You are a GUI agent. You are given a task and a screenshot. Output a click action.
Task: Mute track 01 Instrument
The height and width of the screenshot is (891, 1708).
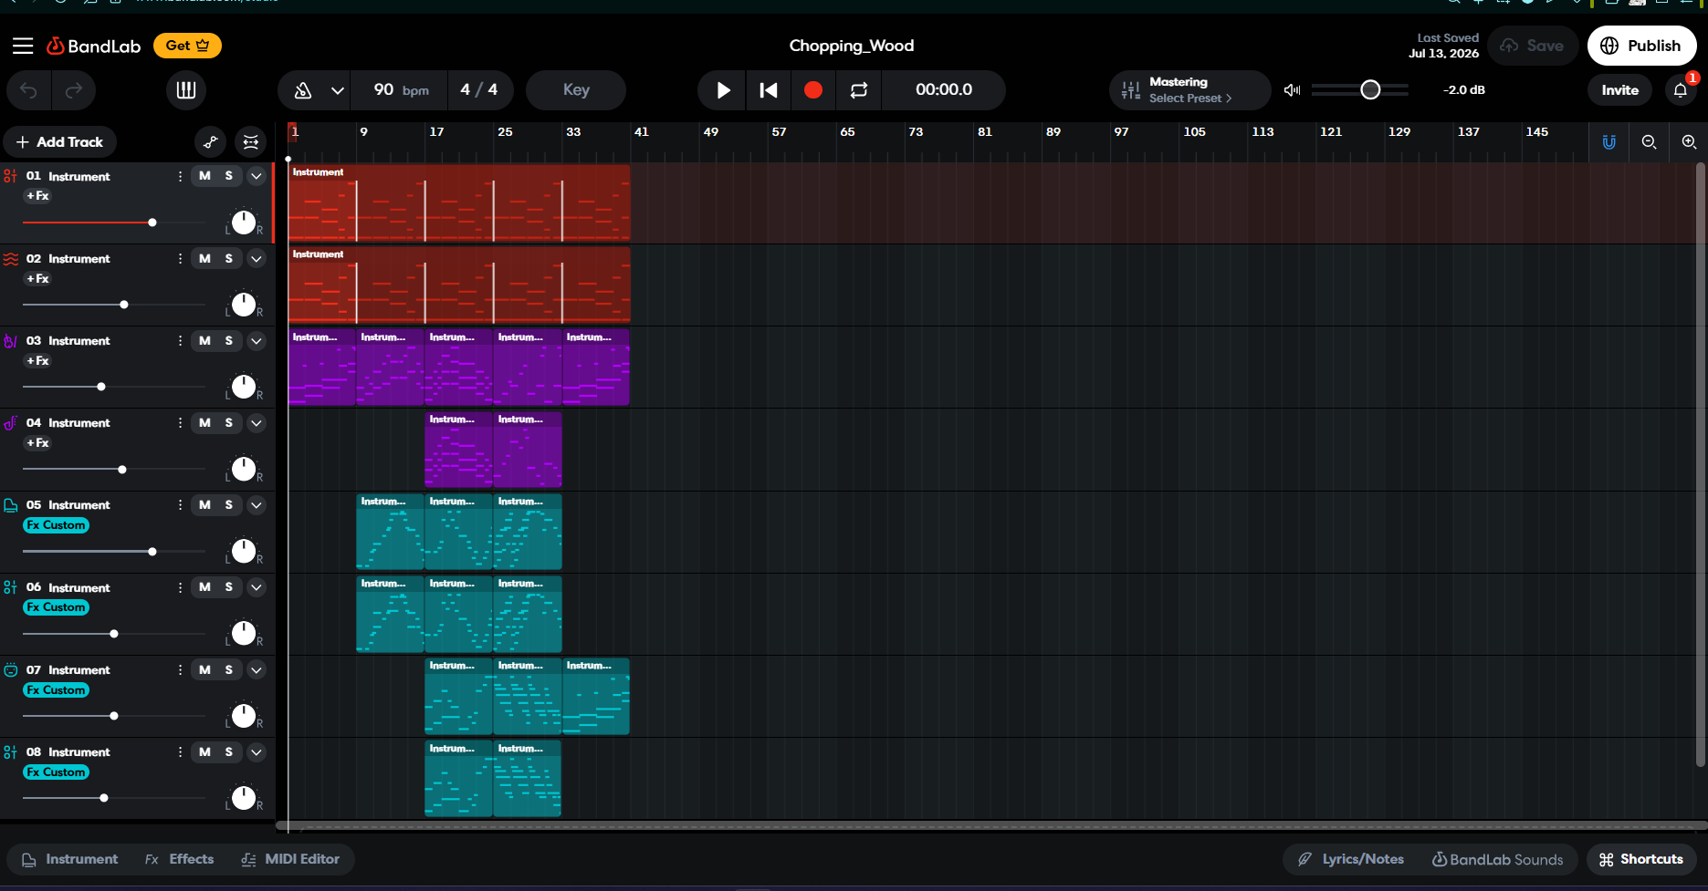204,176
